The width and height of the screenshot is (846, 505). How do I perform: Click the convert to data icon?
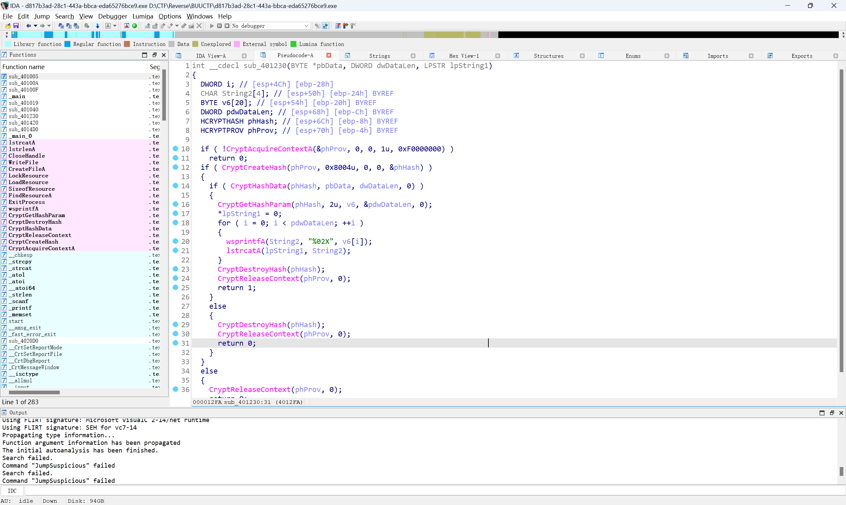tap(155, 26)
